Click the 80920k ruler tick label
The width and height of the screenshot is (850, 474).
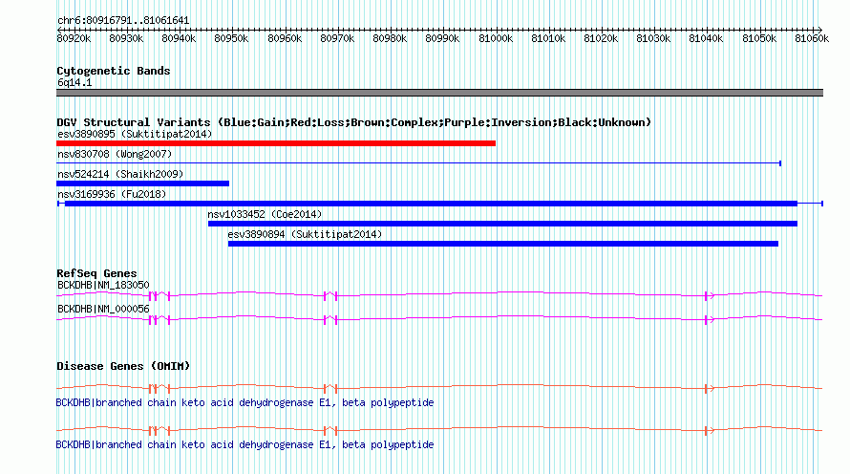[x=74, y=38]
